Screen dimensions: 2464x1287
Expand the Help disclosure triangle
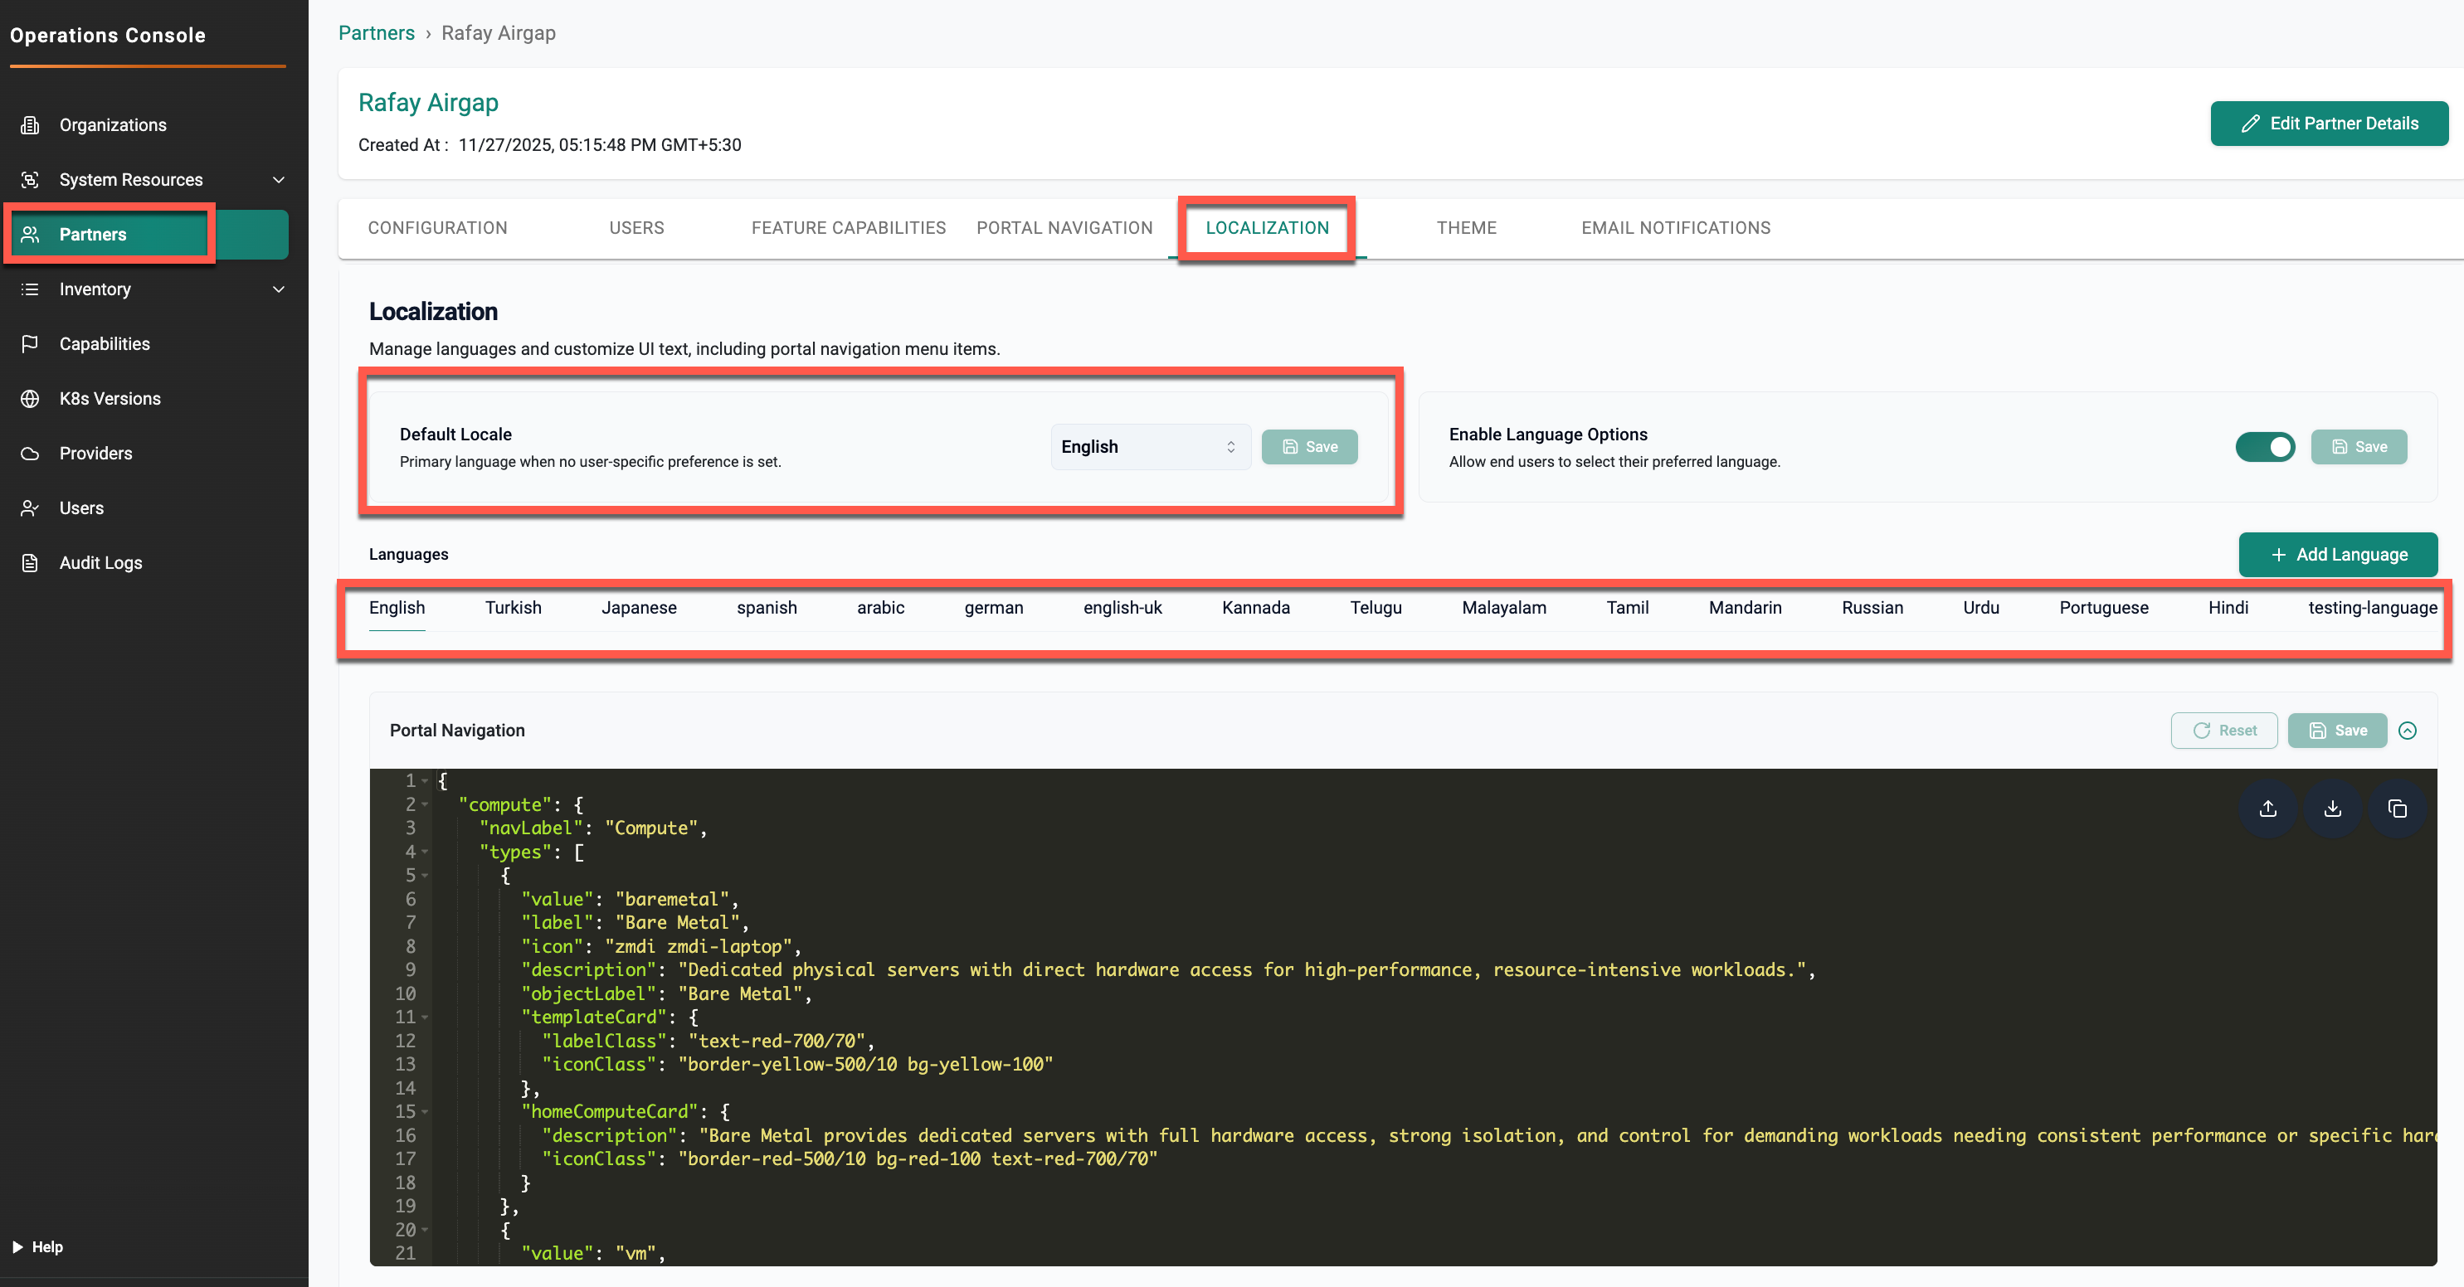[17, 1247]
